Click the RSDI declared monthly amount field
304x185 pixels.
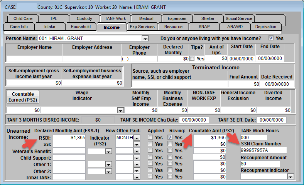pyautogui.click(x=69, y=138)
